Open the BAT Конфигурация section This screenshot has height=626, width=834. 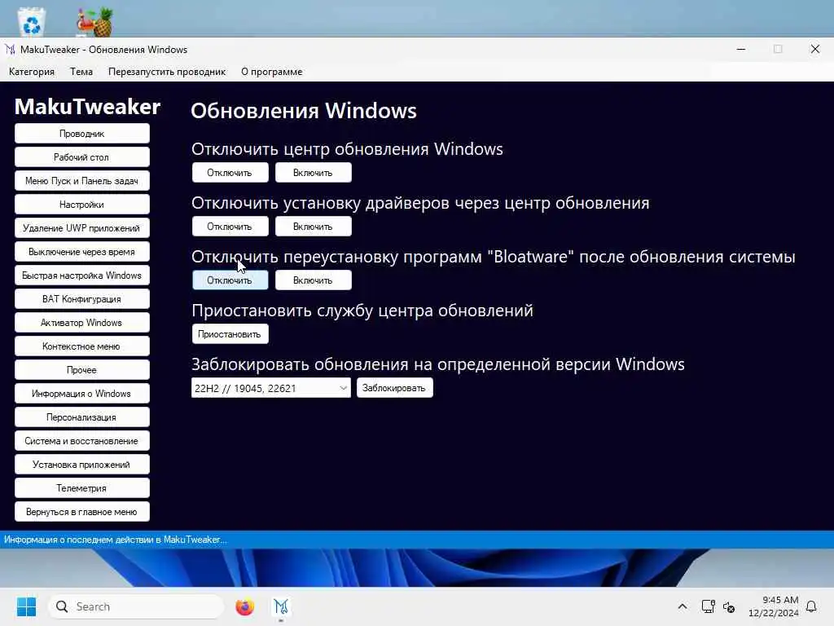pos(82,299)
